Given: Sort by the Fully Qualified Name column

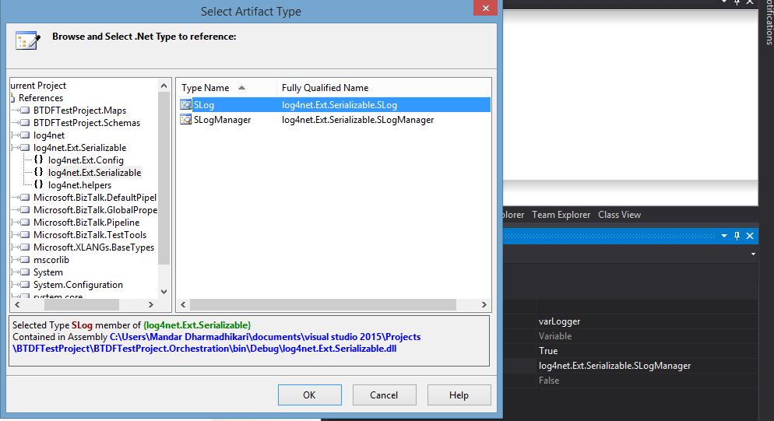Looking at the screenshot, I should pos(384,88).
